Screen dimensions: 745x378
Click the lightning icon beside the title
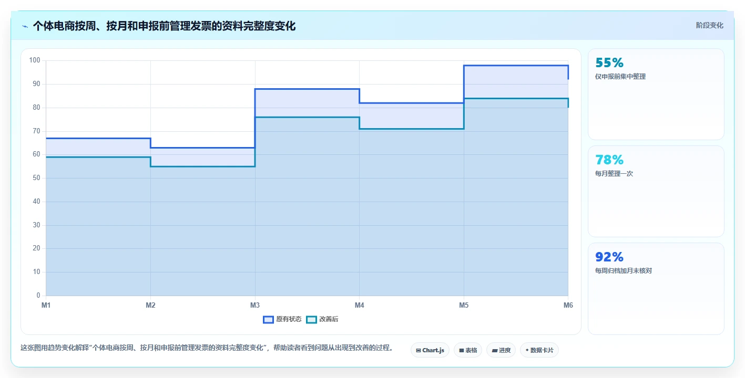coord(25,26)
